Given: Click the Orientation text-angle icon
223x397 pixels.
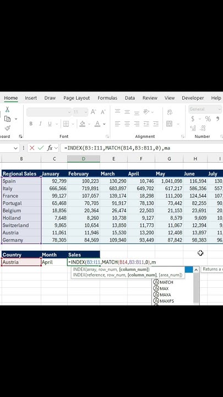Looking at the screenshot, I should click(x=146, y=111).
